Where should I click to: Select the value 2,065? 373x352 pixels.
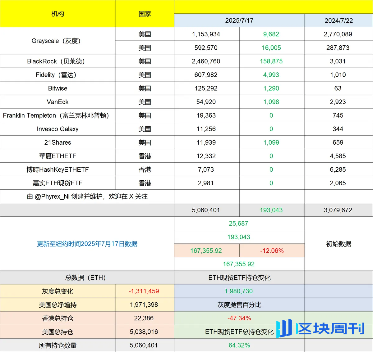click(x=338, y=183)
